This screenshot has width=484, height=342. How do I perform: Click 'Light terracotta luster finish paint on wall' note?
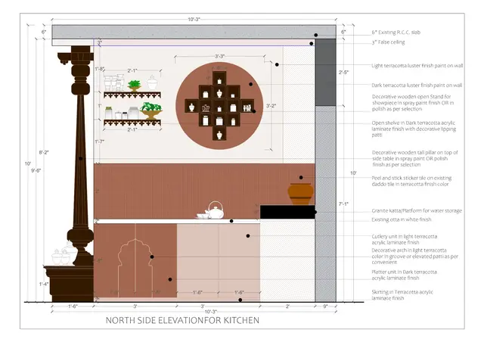(x=417, y=66)
